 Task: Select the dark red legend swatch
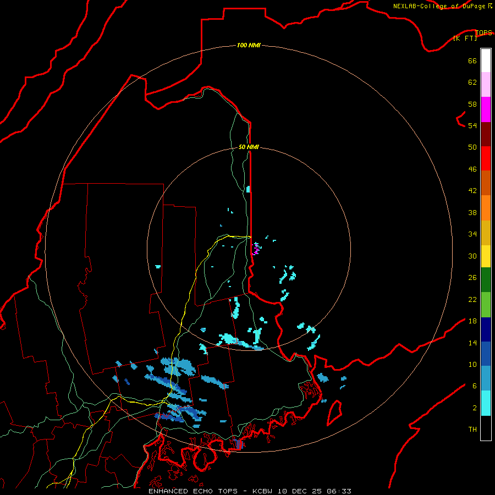(486, 134)
